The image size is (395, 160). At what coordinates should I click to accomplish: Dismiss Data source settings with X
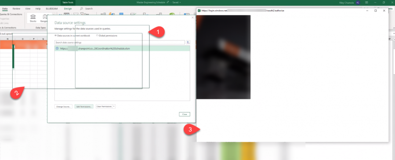click(x=193, y=18)
